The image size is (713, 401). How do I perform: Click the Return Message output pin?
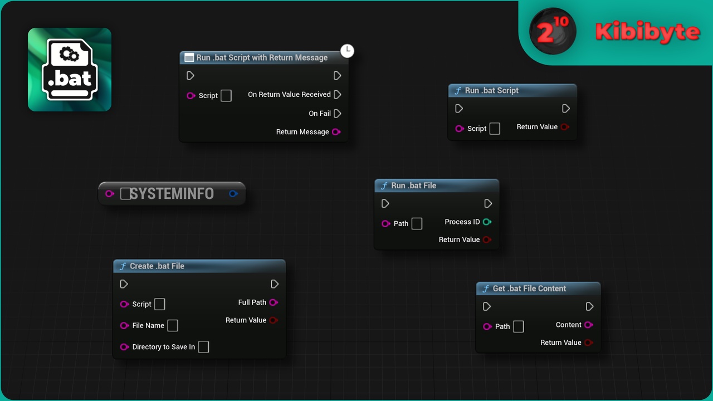click(x=336, y=132)
